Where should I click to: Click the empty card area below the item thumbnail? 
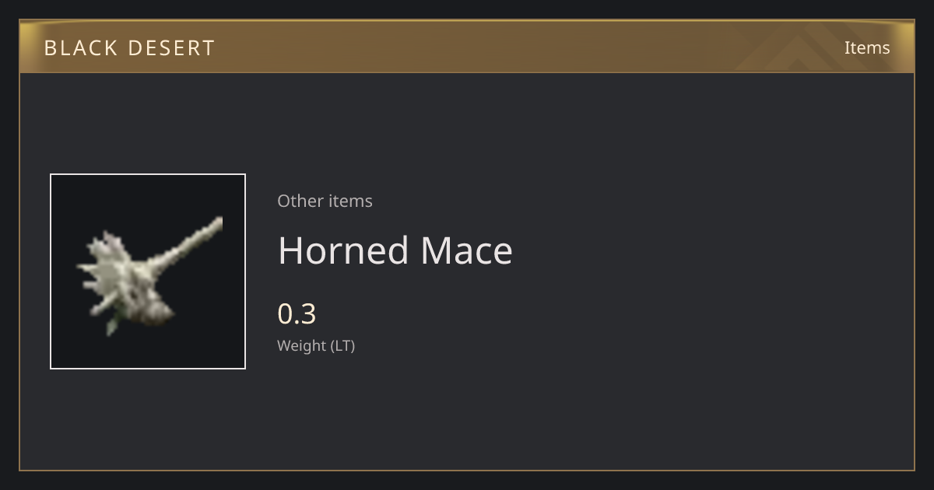pyautogui.click(x=148, y=418)
